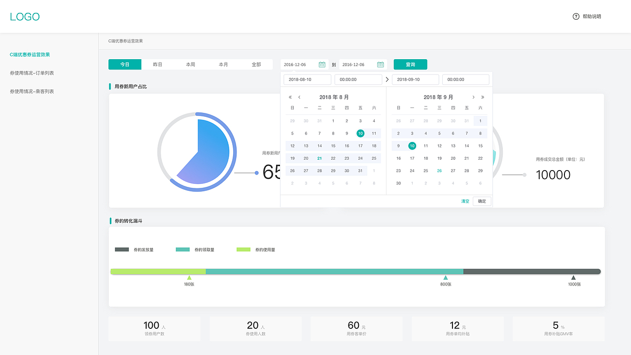Select September 1 in the calendar
The image size is (631, 355).
[x=480, y=121]
